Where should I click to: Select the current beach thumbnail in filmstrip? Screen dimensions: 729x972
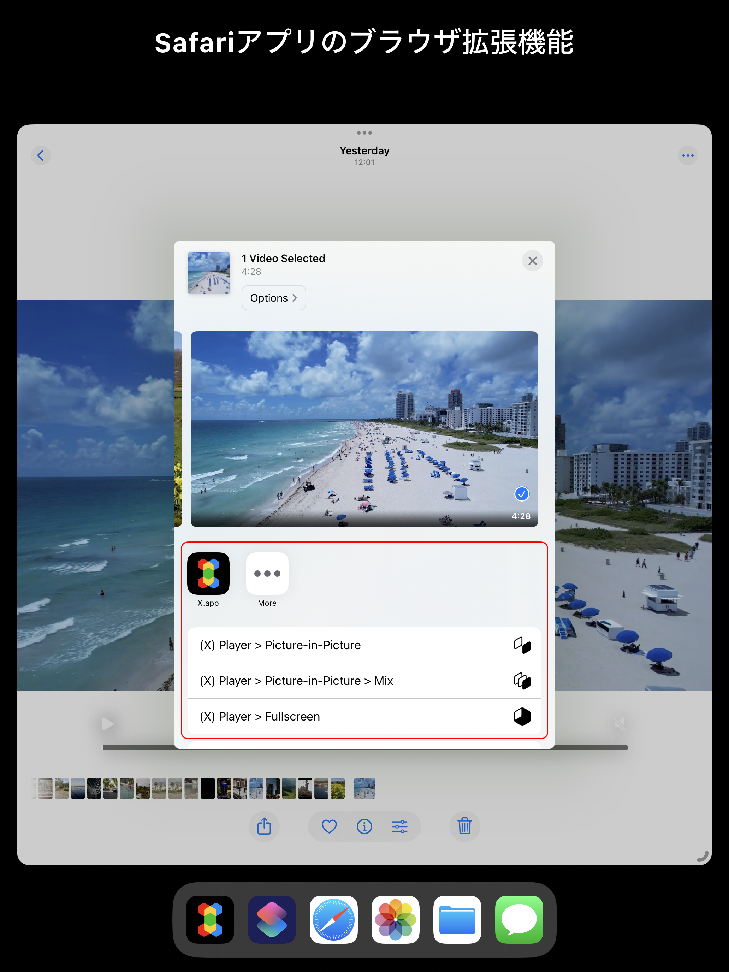click(x=364, y=788)
